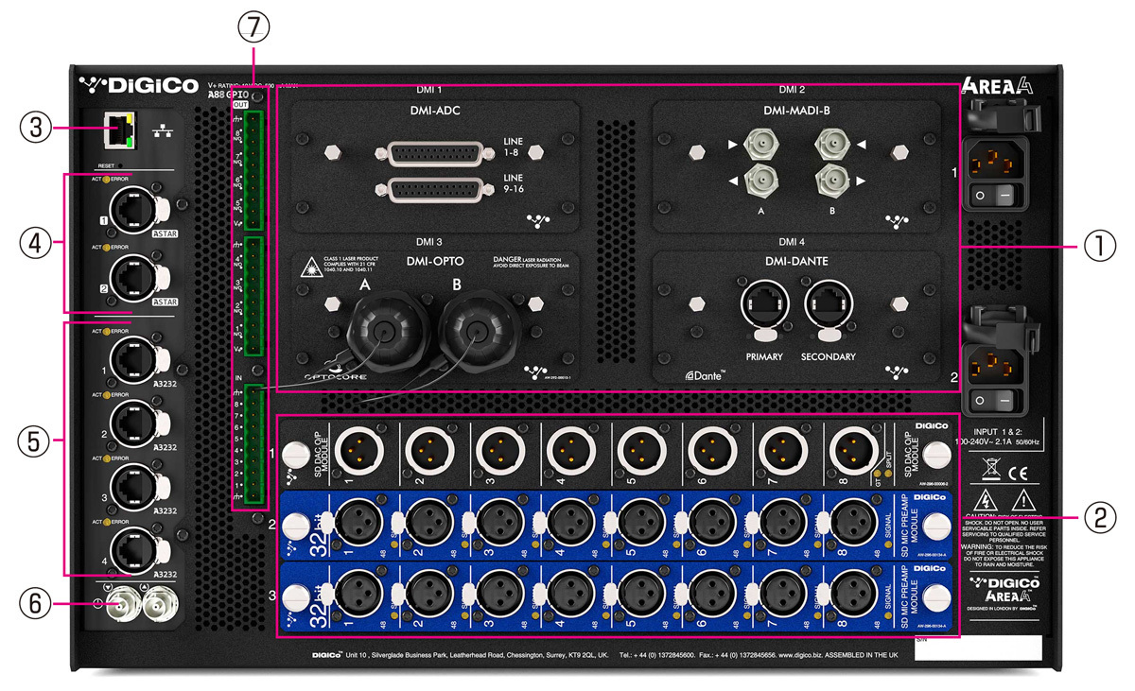Viewport: 1135px width, 691px height.
Task: Click XLR input 8 on mic preamp module 2
Action: pos(848,522)
